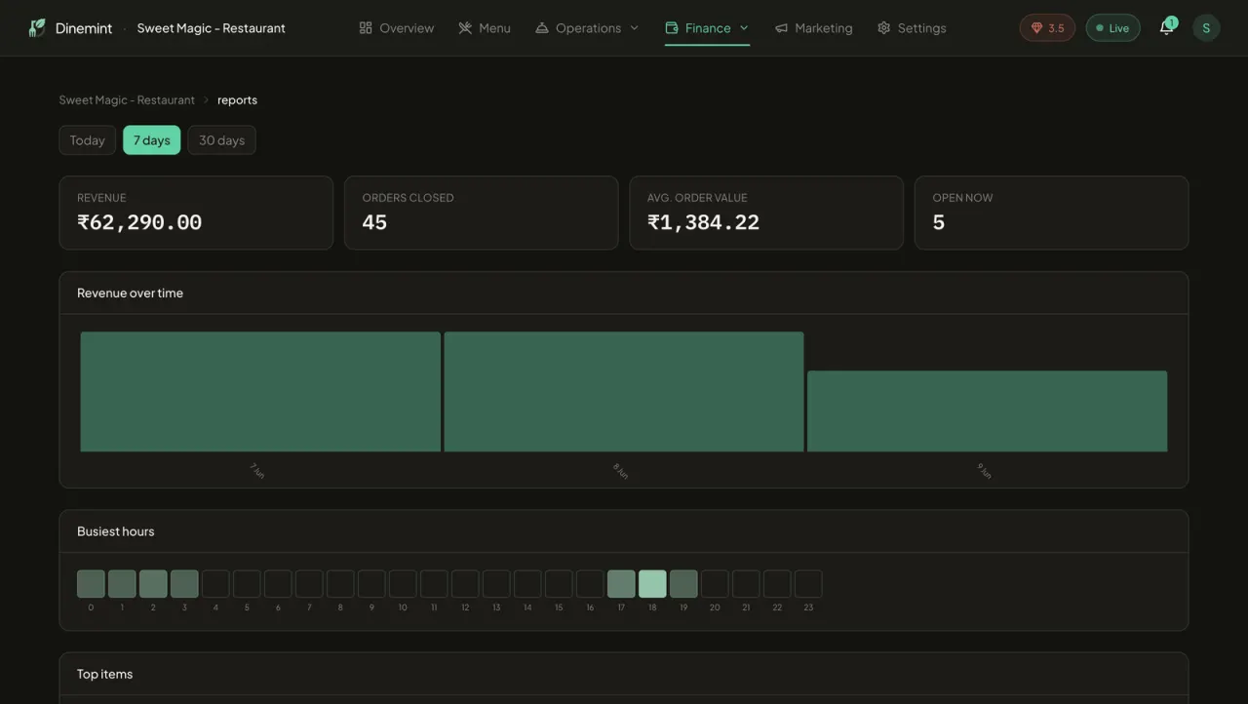
Task: Open the Marketing tab
Action: [813, 28]
